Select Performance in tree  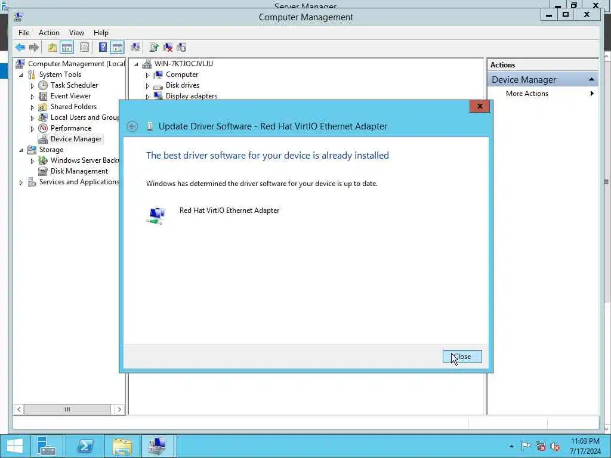click(x=71, y=128)
